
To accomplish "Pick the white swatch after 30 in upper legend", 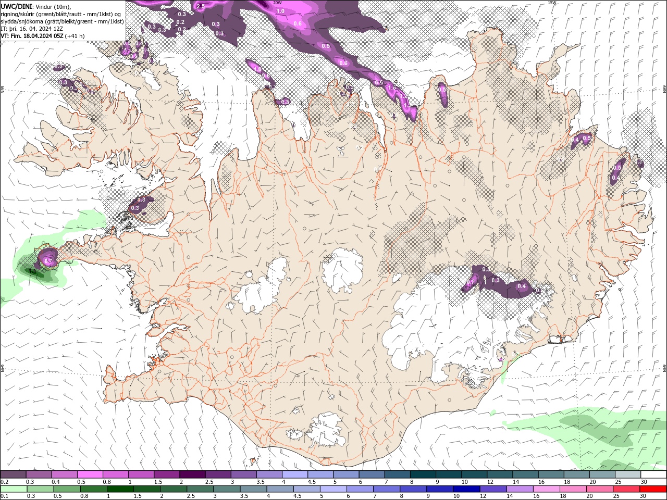I will 653,474.
